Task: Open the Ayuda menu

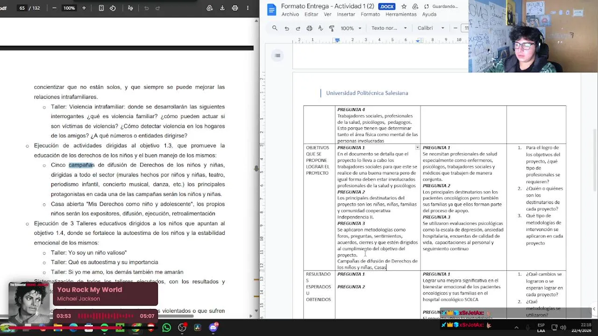Action: pyautogui.click(x=429, y=14)
